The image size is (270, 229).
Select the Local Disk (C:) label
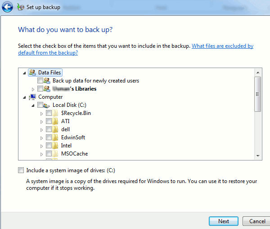tap(69, 105)
